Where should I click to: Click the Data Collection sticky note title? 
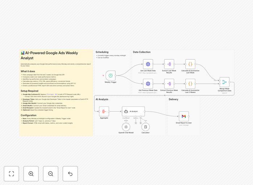tap(142, 52)
